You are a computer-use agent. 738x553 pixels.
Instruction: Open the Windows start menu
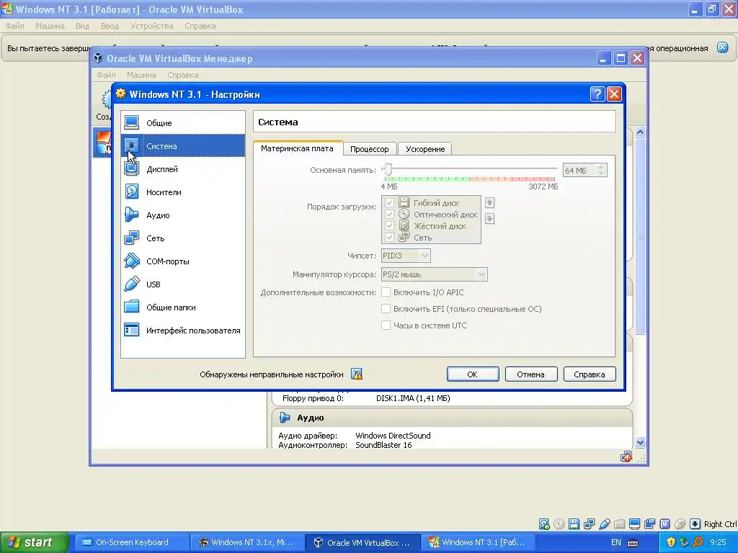[x=34, y=543]
